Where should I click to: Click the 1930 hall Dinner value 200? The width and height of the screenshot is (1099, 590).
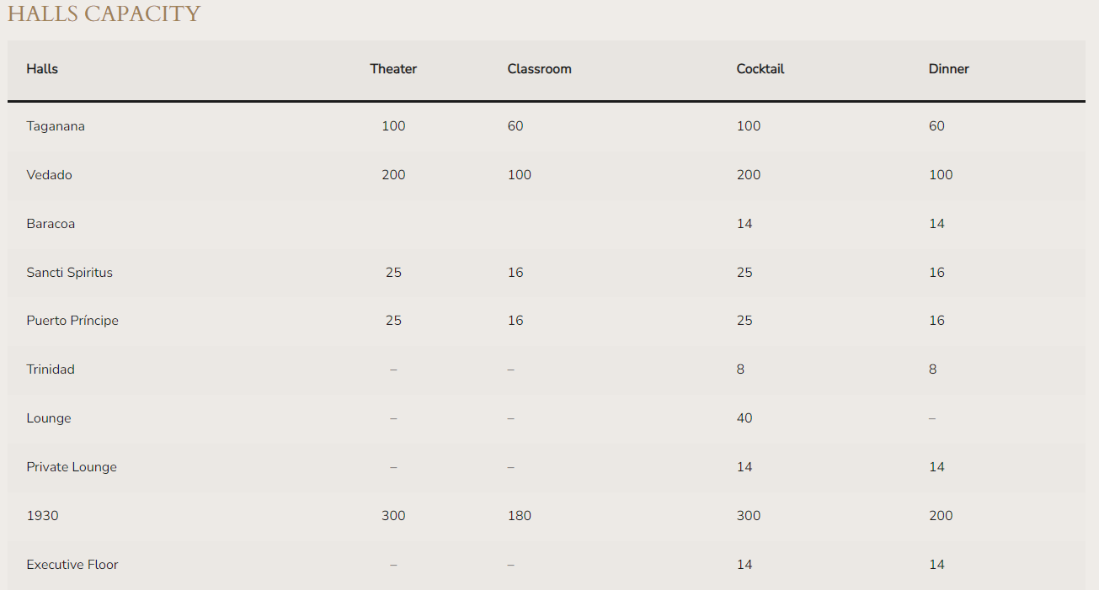941,516
